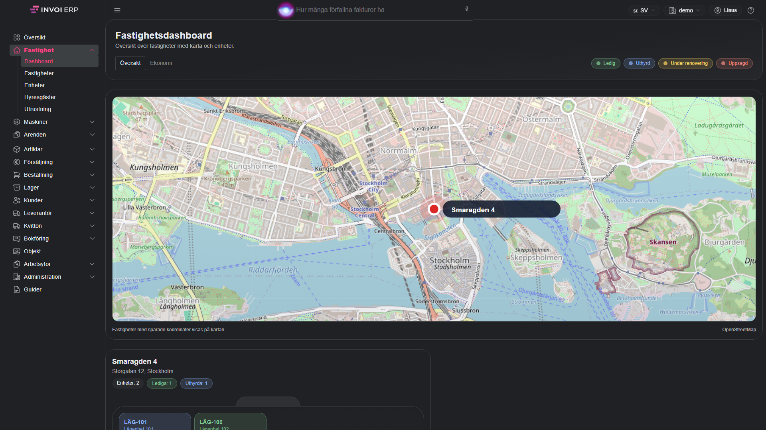Click the Lediga: 1 badge

click(x=162, y=383)
